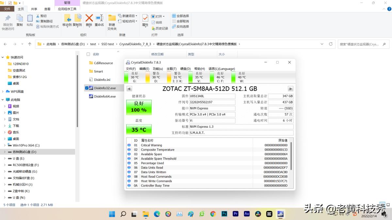Select the C: F: drive showing 46°C
Image resolution: width=392 pixels, height=220 pixels.
221,77
